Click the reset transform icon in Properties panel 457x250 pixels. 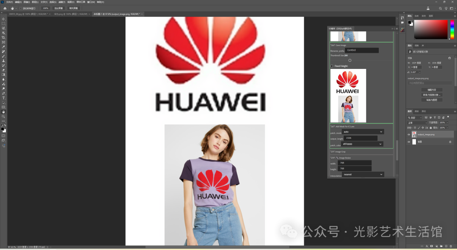tap(449, 58)
